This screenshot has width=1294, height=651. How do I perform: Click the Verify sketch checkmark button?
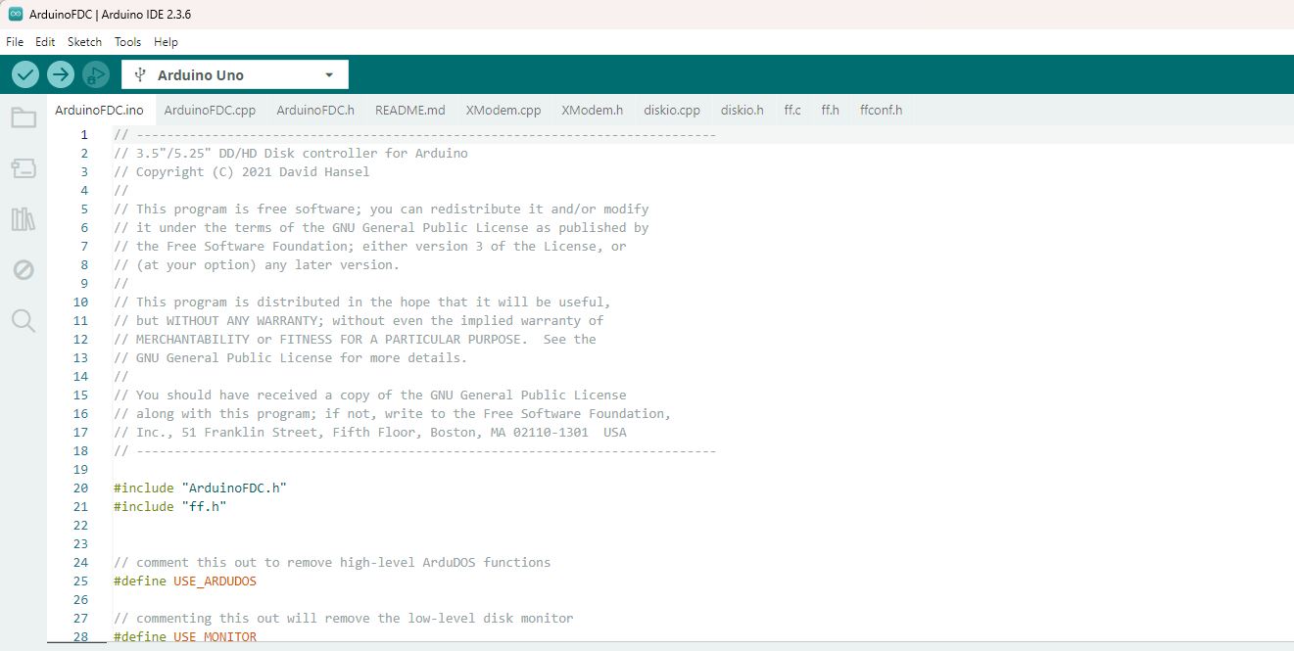point(25,74)
